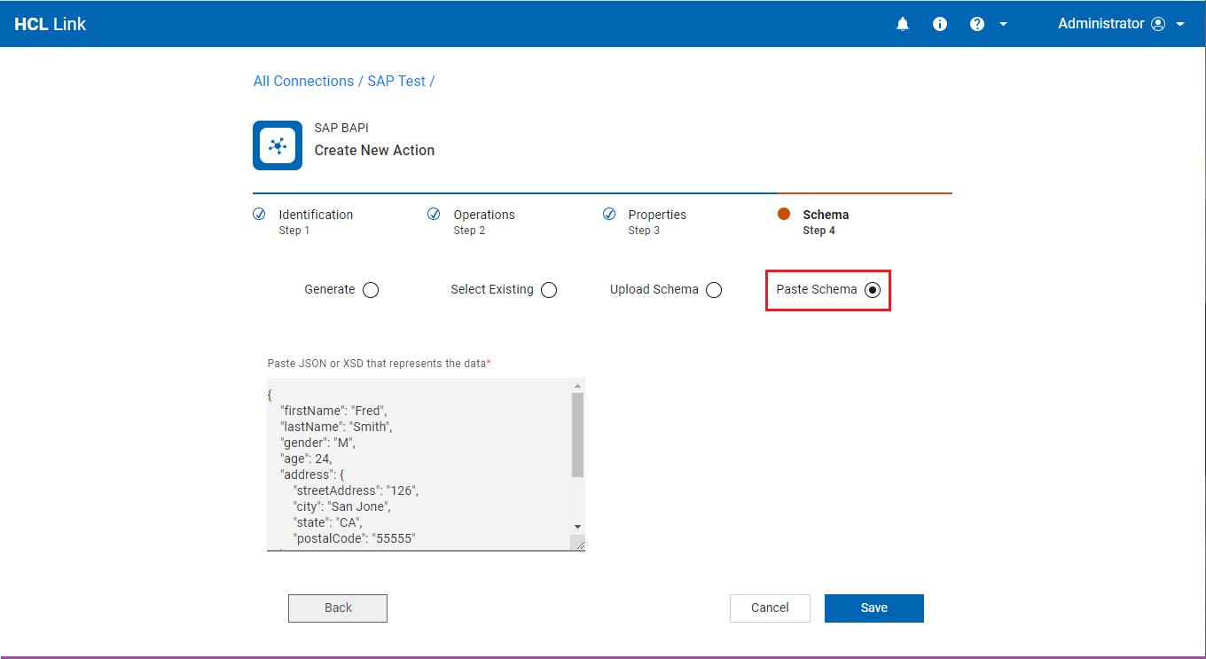Click the SAP BAPI connector icon
Viewport: 1206px width, 659px height.
pos(278,145)
